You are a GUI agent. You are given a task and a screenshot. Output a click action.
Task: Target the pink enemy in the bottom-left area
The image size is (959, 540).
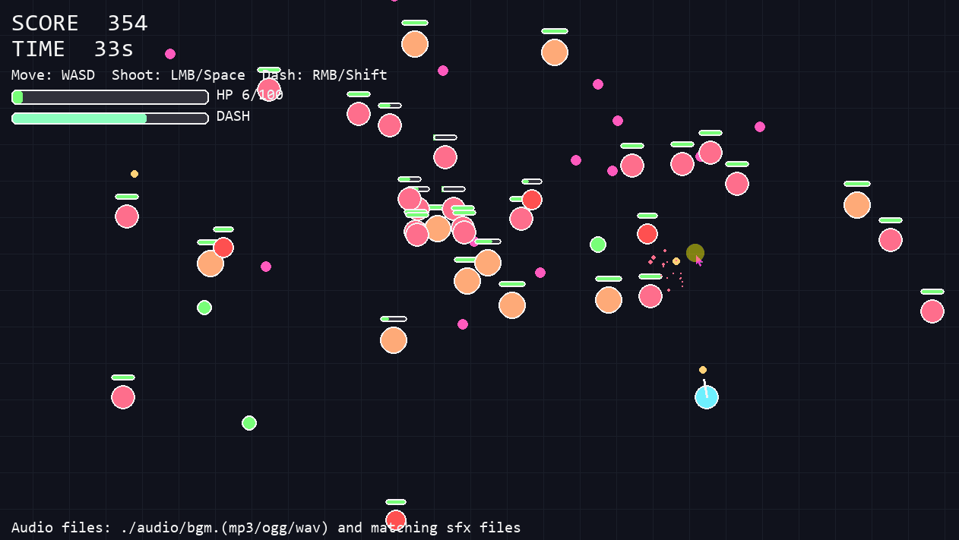click(x=123, y=397)
